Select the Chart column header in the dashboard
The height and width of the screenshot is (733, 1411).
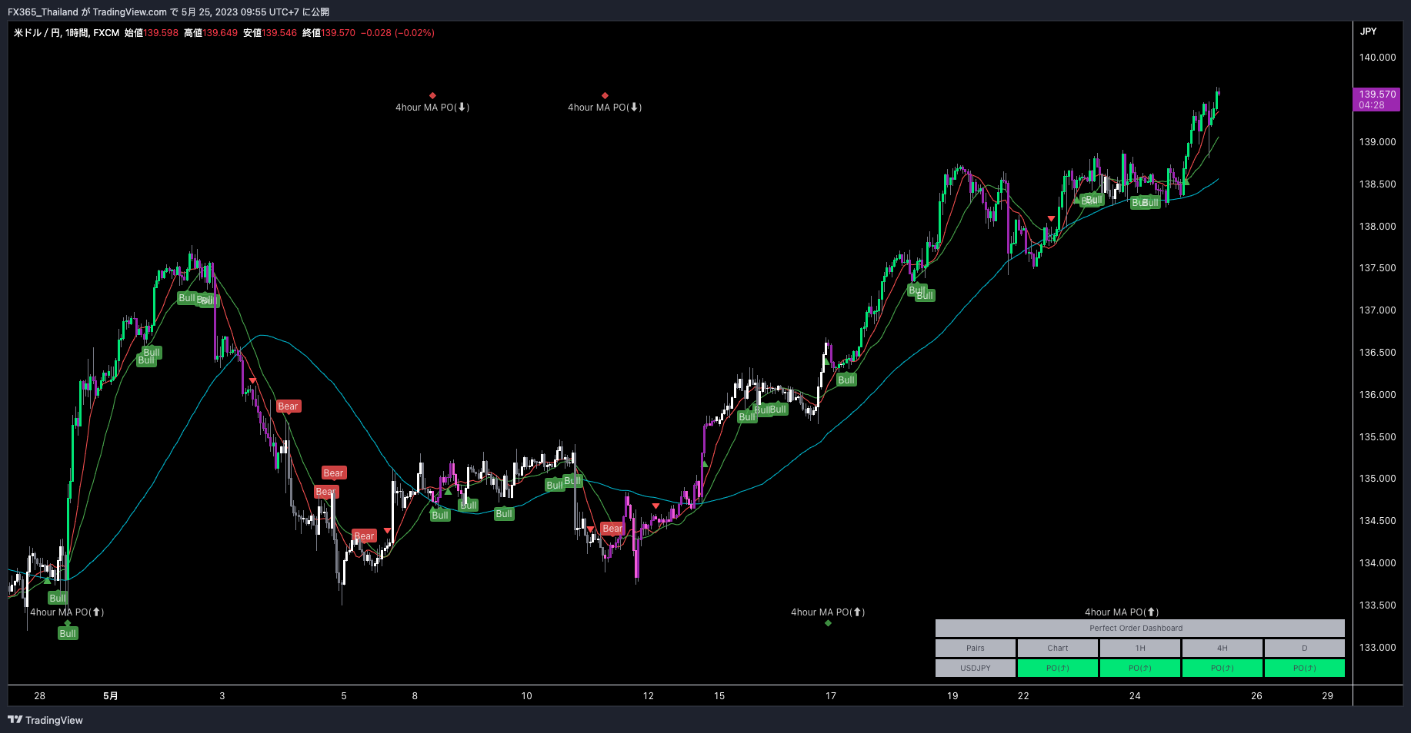coord(1057,648)
